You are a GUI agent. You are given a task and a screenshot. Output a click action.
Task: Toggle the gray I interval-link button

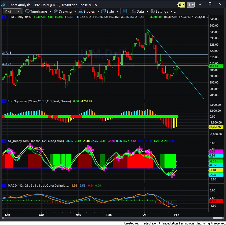190,5
